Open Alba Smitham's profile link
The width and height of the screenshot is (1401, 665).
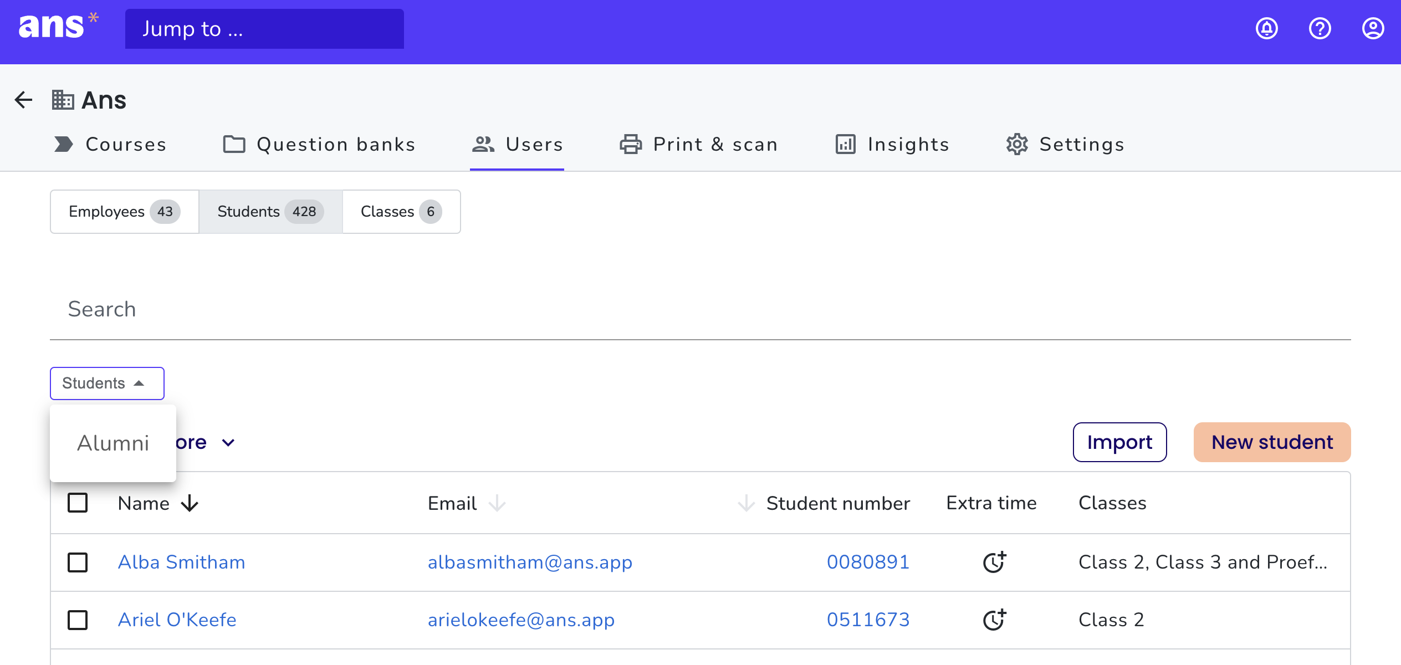(181, 562)
